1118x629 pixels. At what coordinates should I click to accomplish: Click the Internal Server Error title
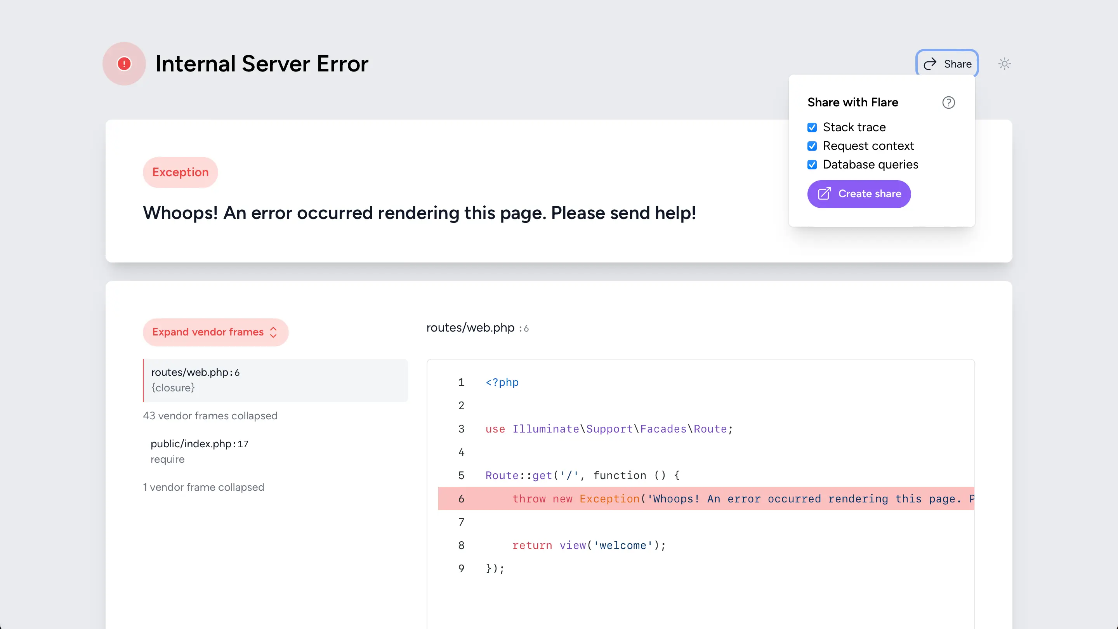tap(262, 64)
